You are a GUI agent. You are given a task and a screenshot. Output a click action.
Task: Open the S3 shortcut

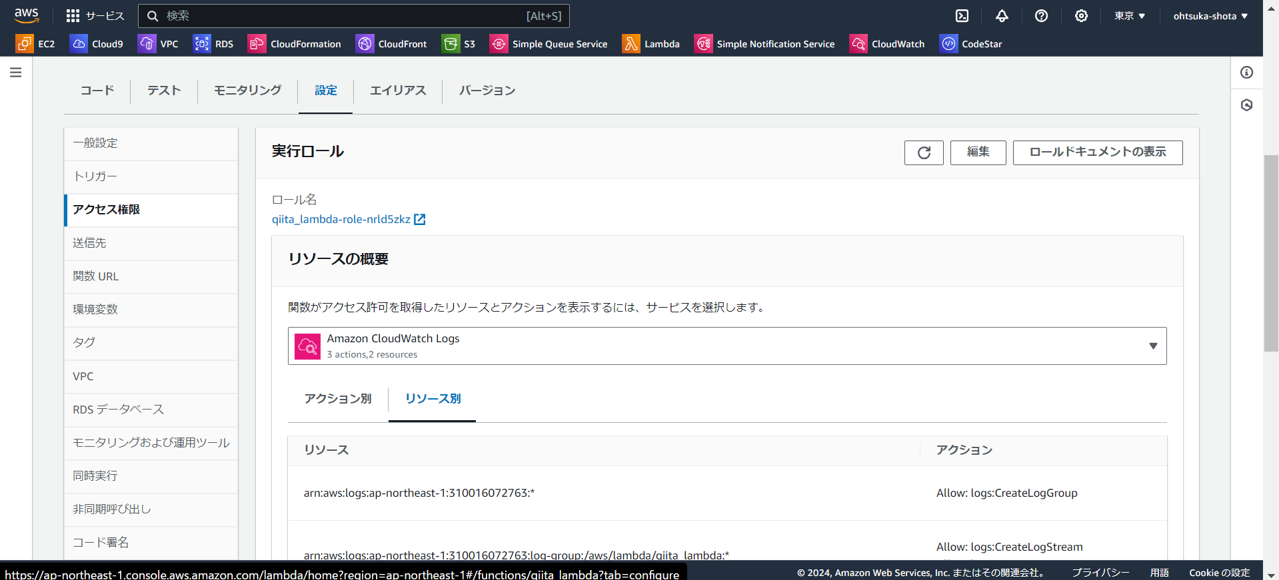pos(459,44)
